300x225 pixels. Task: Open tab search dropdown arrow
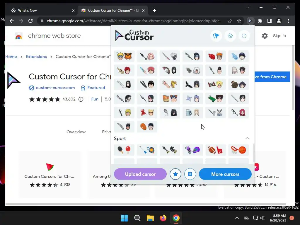[248, 7]
